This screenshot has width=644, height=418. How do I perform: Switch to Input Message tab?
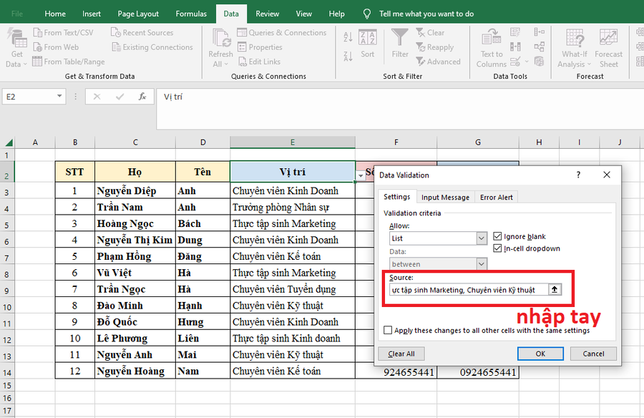pyautogui.click(x=445, y=198)
